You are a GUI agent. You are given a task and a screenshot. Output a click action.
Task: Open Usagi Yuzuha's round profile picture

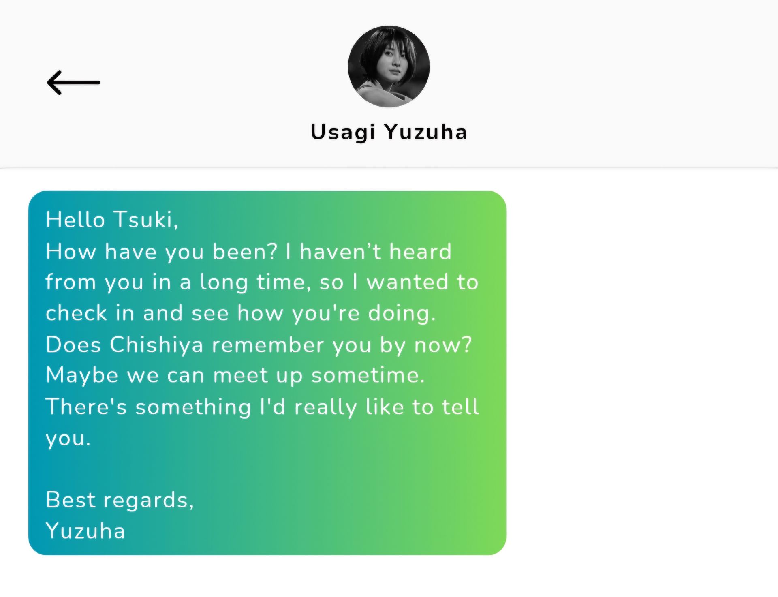(x=389, y=66)
